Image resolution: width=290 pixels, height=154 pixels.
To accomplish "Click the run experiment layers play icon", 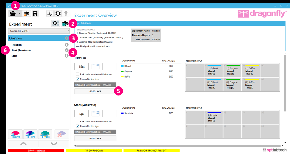I will tap(65, 24).
